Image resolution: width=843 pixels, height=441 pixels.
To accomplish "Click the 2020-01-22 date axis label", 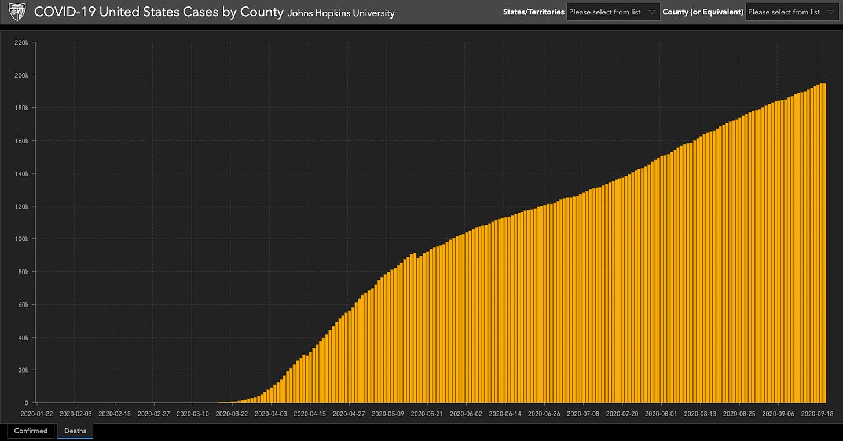I will 36,414.
